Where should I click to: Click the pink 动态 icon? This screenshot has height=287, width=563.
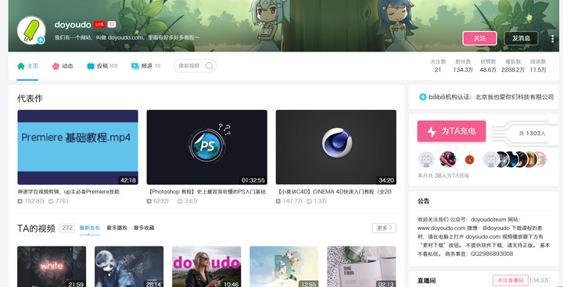click(56, 66)
